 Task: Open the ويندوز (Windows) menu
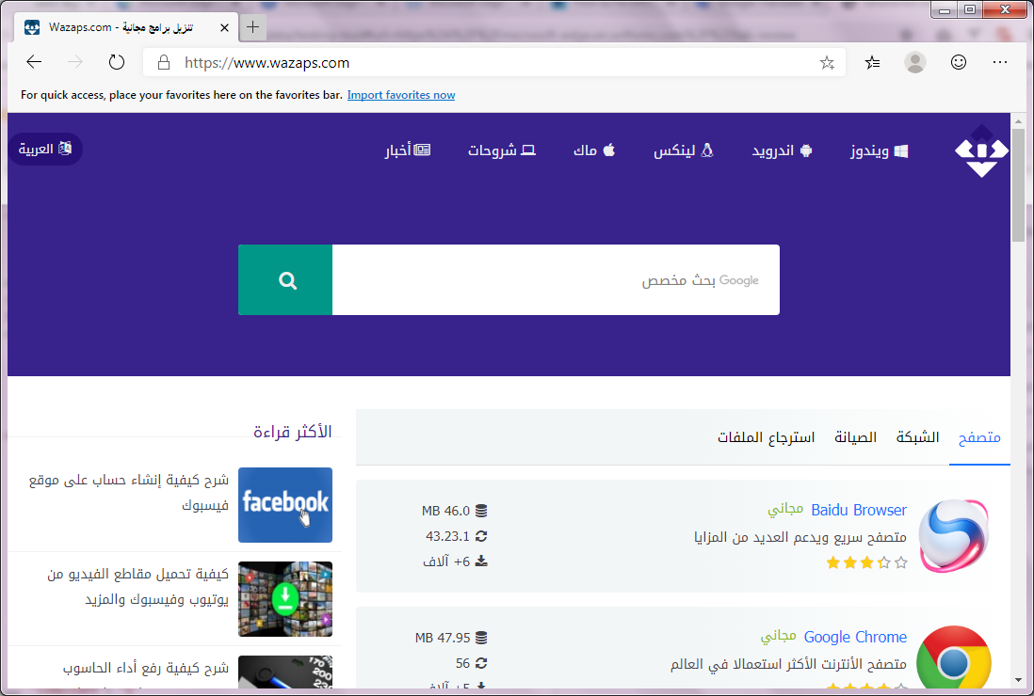879,150
